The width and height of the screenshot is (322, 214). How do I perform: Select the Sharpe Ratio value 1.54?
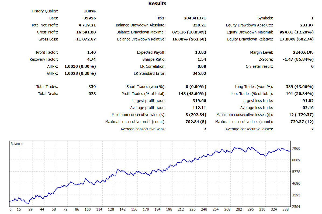pyautogui.click(x=202, y=59)
